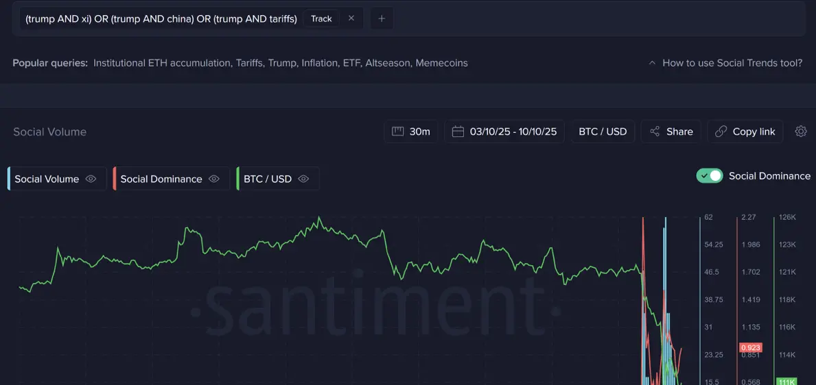Disable the green Social Dominance switch

(710, 175)
